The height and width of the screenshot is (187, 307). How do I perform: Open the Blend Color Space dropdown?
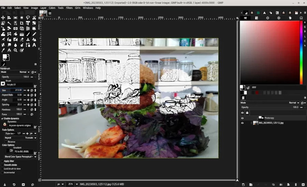(x=20, y=157)
